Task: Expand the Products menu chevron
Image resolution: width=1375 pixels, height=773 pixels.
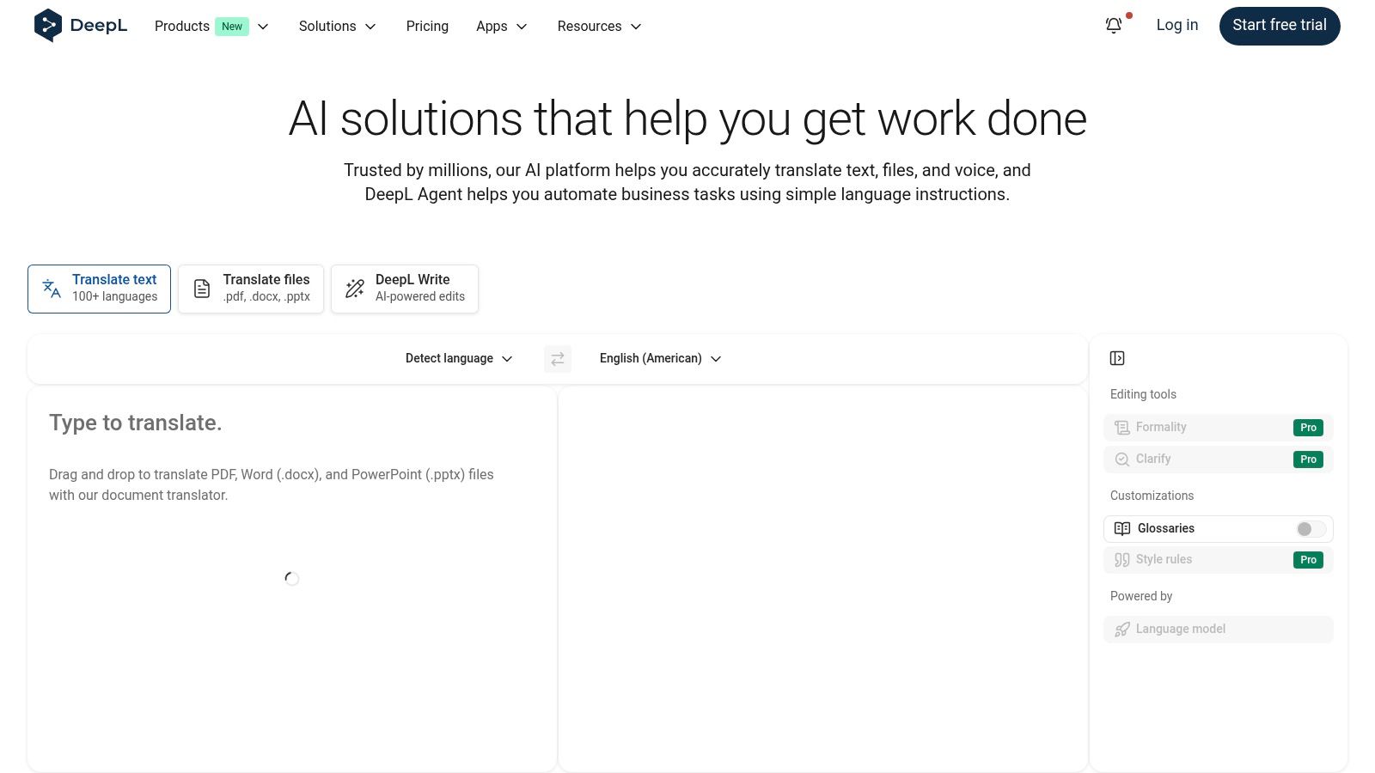Action: [x=263, y=27]
